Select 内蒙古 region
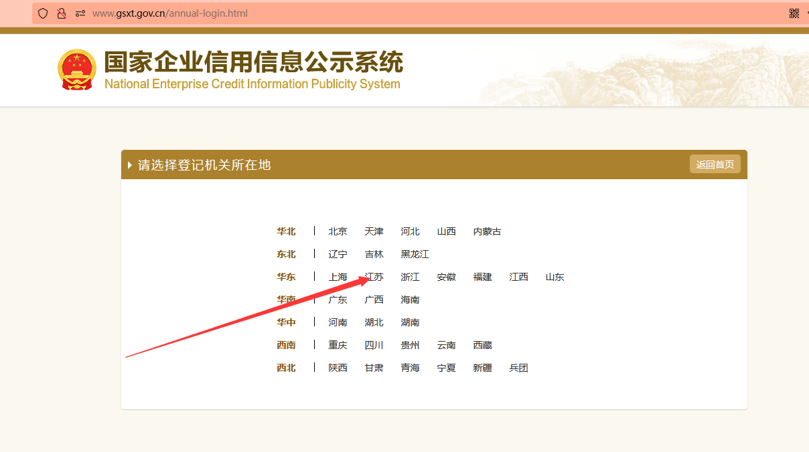The image size is (809, 452). tap(488, 231)
